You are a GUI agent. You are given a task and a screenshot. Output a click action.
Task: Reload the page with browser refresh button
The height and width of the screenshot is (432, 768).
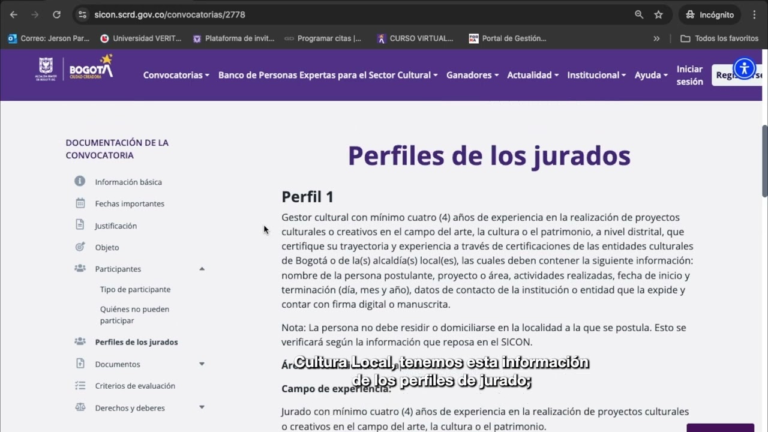point(56,14)
